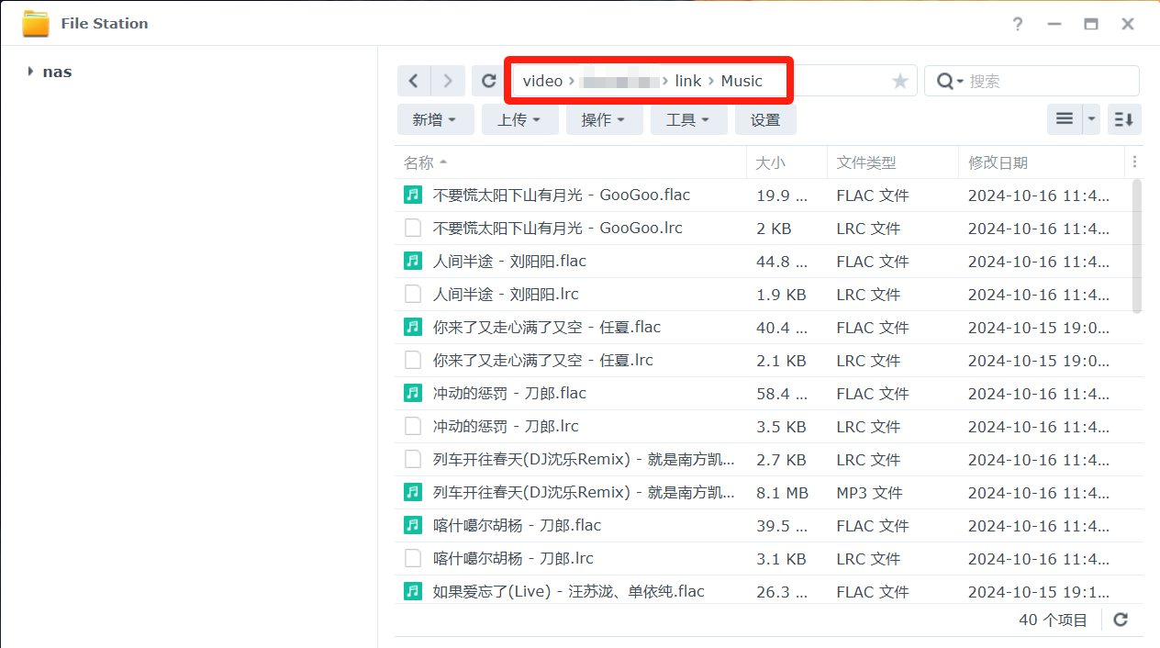This screenshot has width=1160, height=648.
Task: Switch to list view mode icon
Action: [x=1065, y=119]
